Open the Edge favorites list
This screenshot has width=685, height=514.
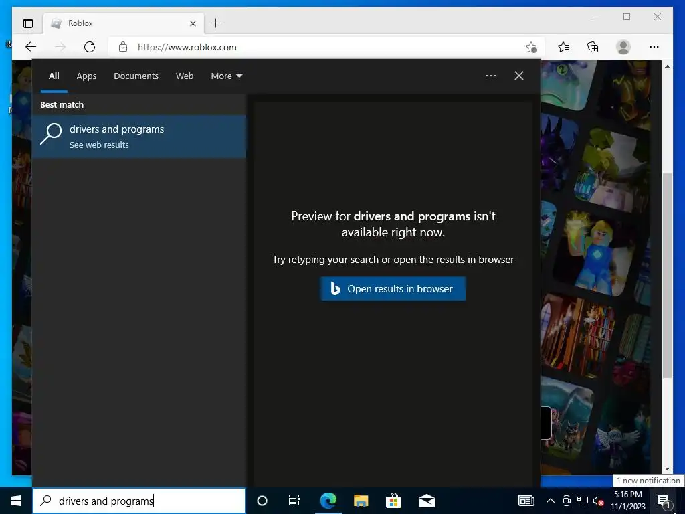[563, 47]
